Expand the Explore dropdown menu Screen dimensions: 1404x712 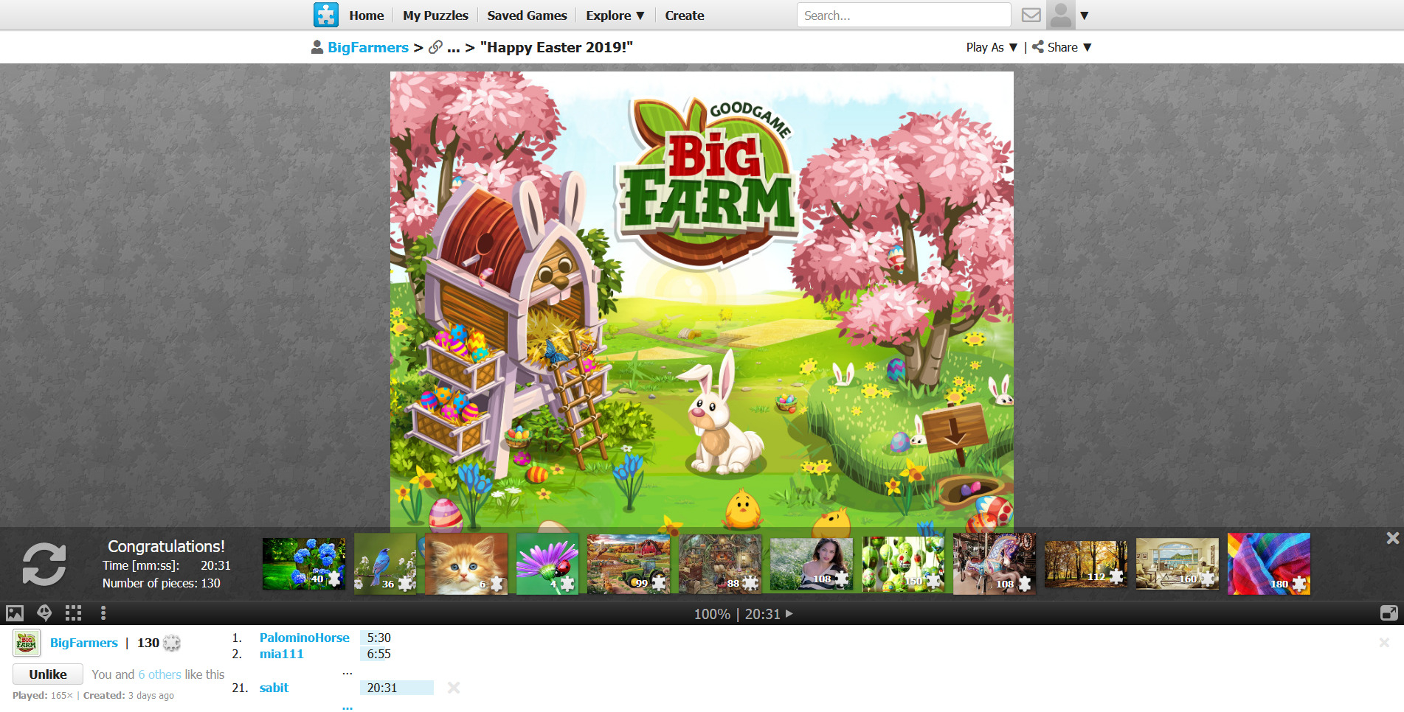[615, 15]
